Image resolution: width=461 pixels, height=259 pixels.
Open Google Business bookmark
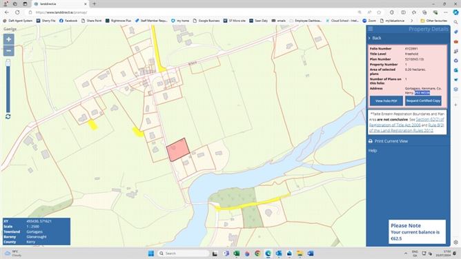206,21
